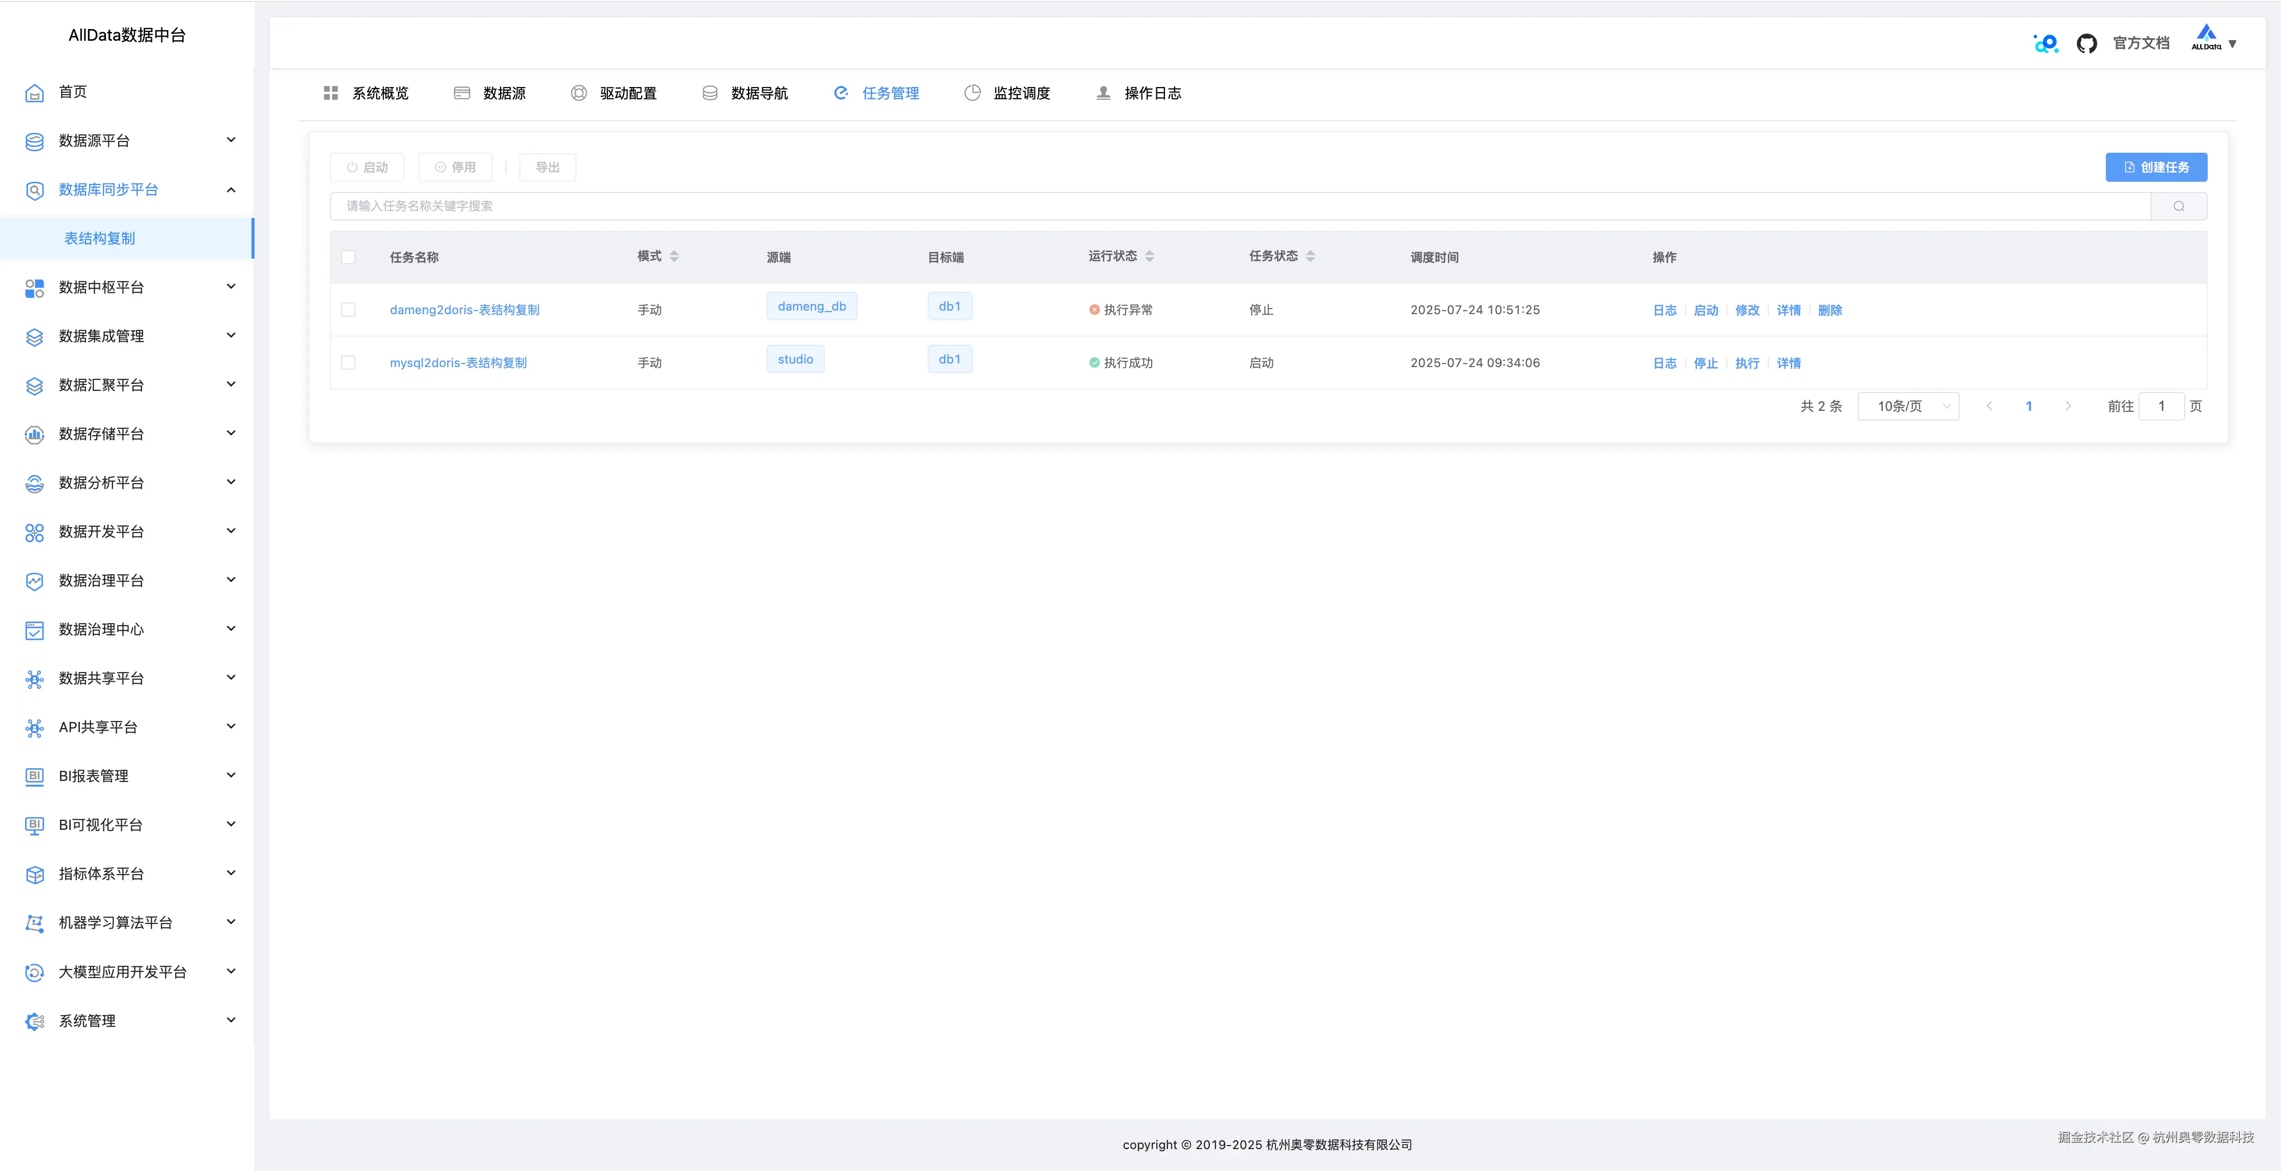
Task: Click the GitHub icon in header
Action: (2086, 43)
